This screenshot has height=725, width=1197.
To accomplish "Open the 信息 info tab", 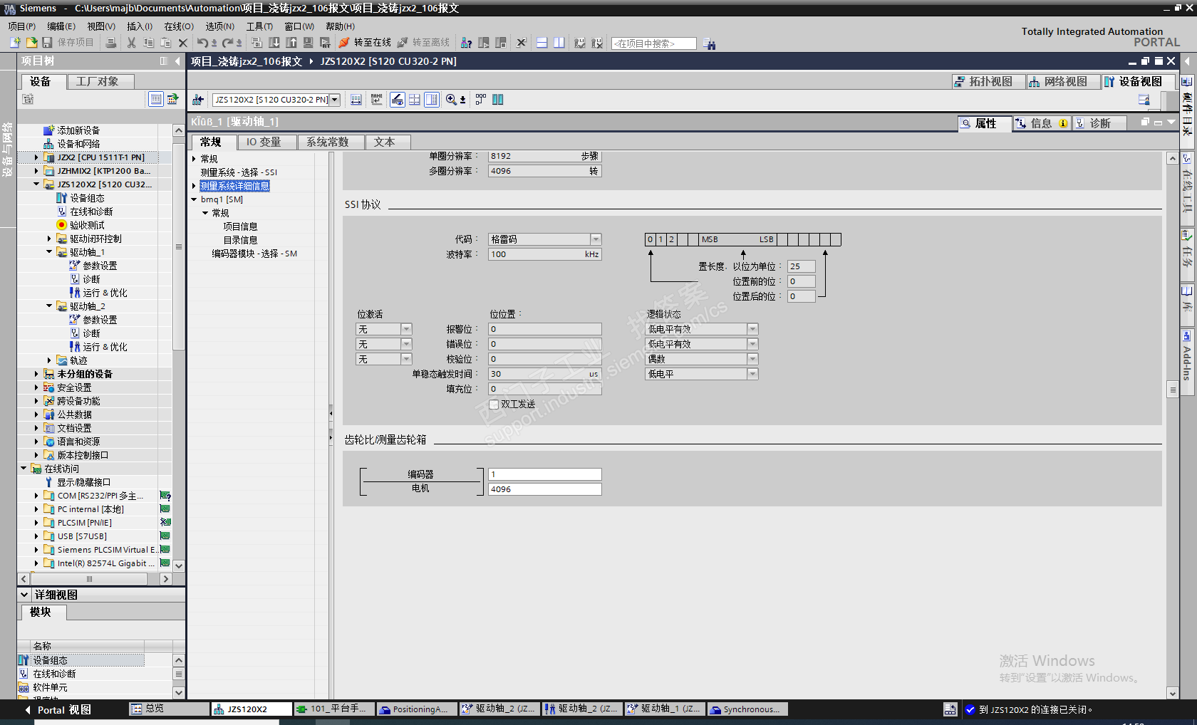I will coord(1041,123).
